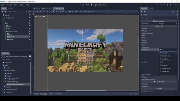
Task: Switch to the Import dock tab
Action: click(x=10, y=8)
